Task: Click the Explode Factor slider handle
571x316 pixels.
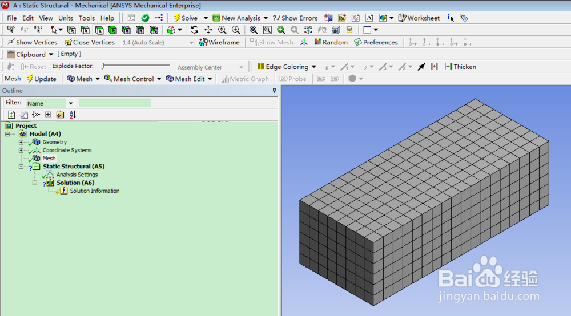Action: coord(103,66)
